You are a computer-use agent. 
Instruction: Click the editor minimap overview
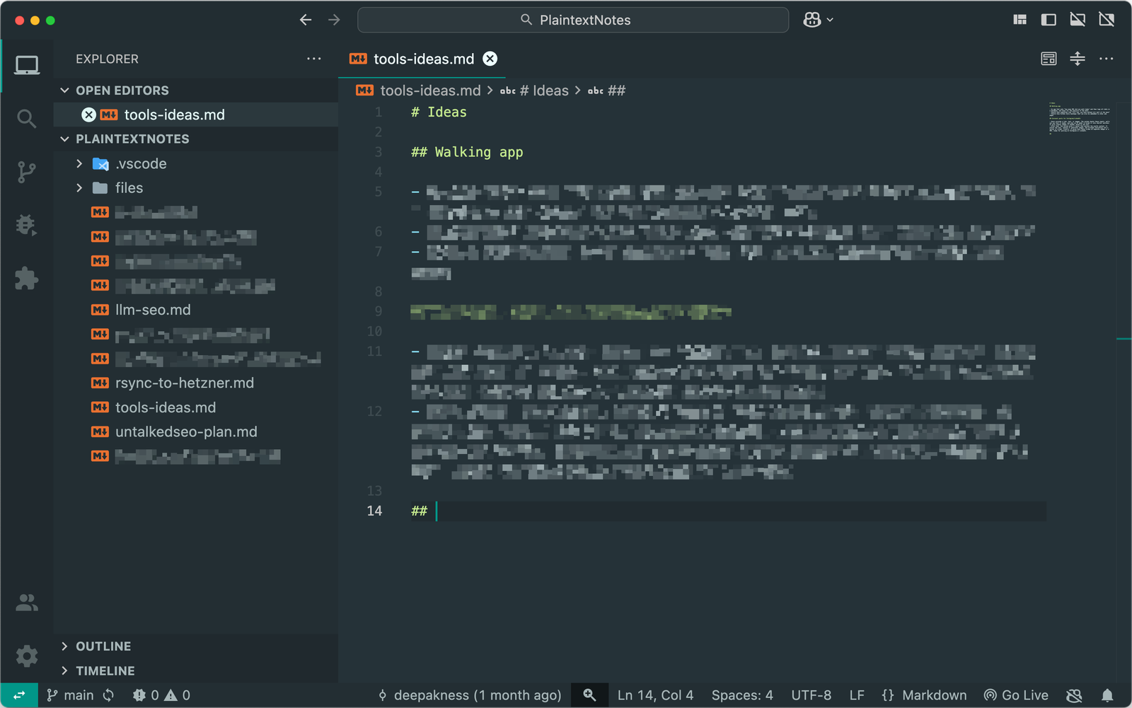(x=1080, y=118)
